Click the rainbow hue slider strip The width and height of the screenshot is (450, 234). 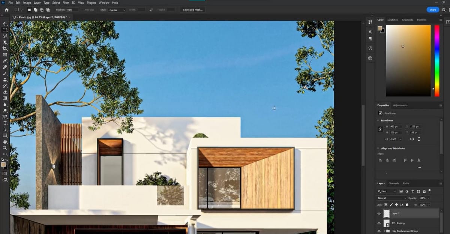tap(437, 60)
